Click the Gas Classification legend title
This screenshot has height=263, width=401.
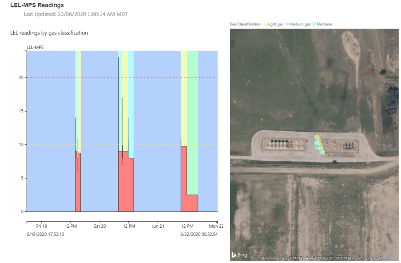(245, 24)
